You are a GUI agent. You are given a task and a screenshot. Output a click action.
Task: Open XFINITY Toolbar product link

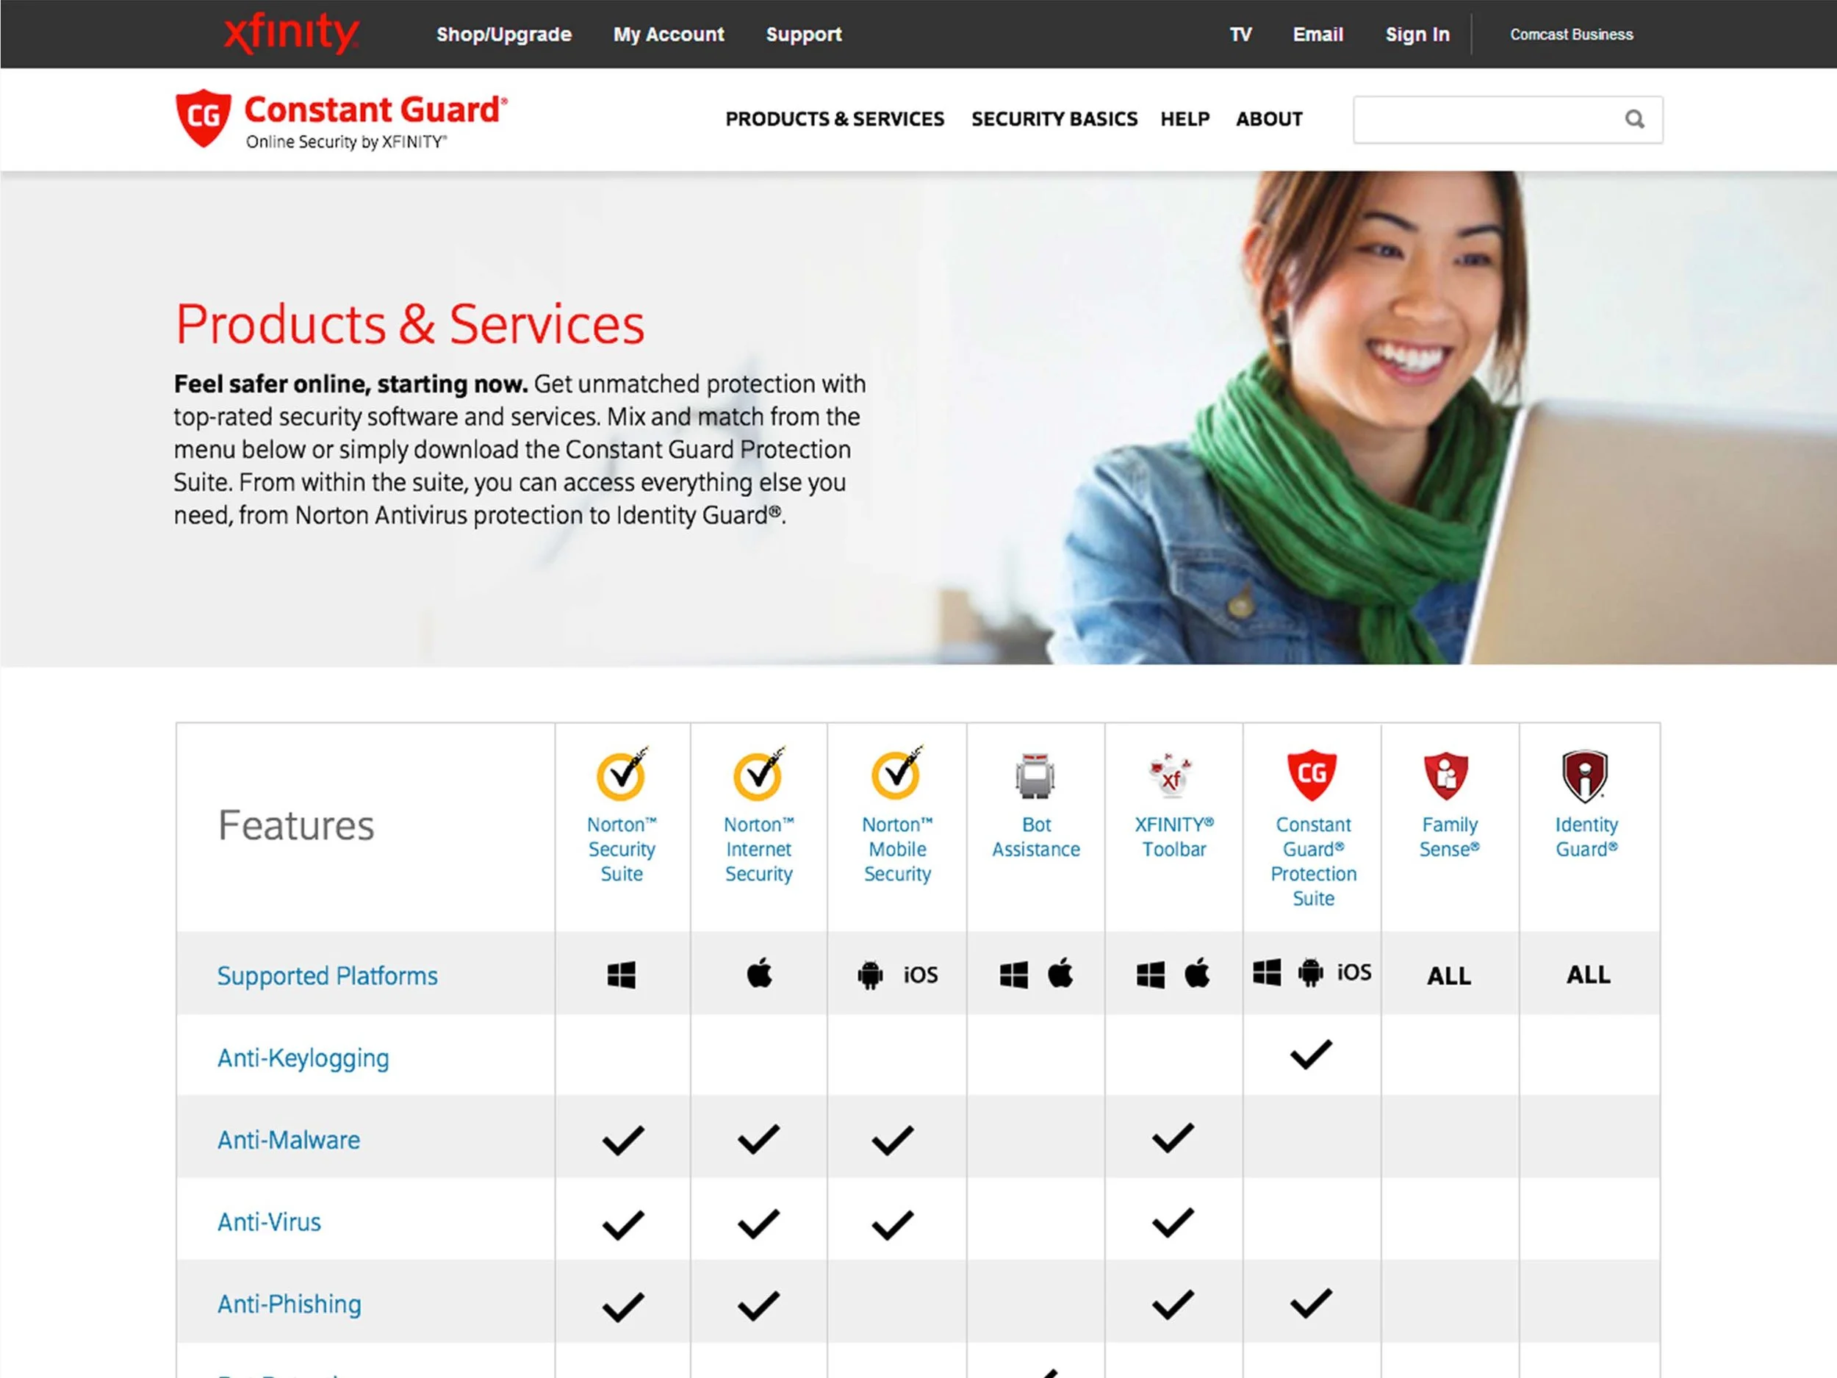pos(1173,837)
